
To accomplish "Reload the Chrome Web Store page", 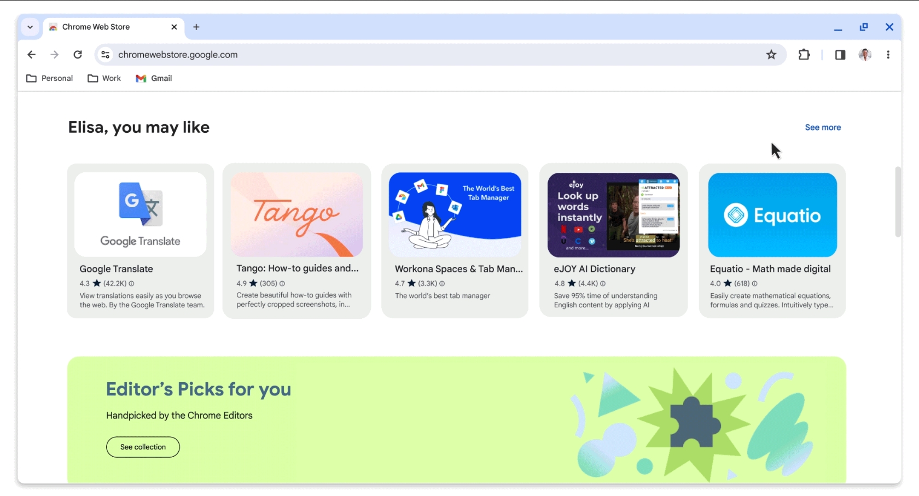I will (x=78, y=55).
